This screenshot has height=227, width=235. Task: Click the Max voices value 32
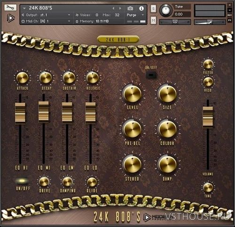tap(117, 15)
